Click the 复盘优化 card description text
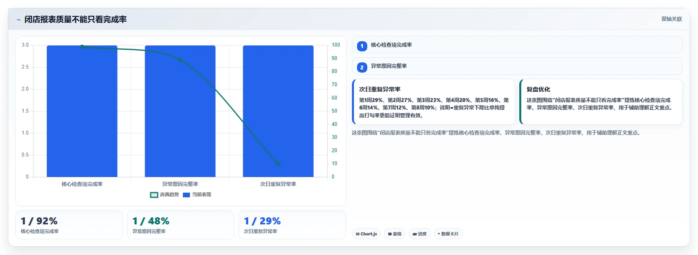This screenshot has width=698, height=255. coord(600,104)
